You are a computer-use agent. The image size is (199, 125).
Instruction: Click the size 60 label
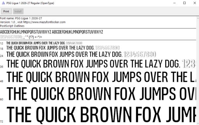point(2,99)
